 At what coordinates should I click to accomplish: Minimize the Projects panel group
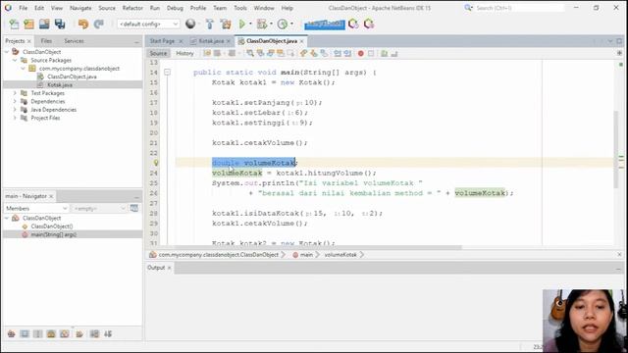tap(136, 41)
